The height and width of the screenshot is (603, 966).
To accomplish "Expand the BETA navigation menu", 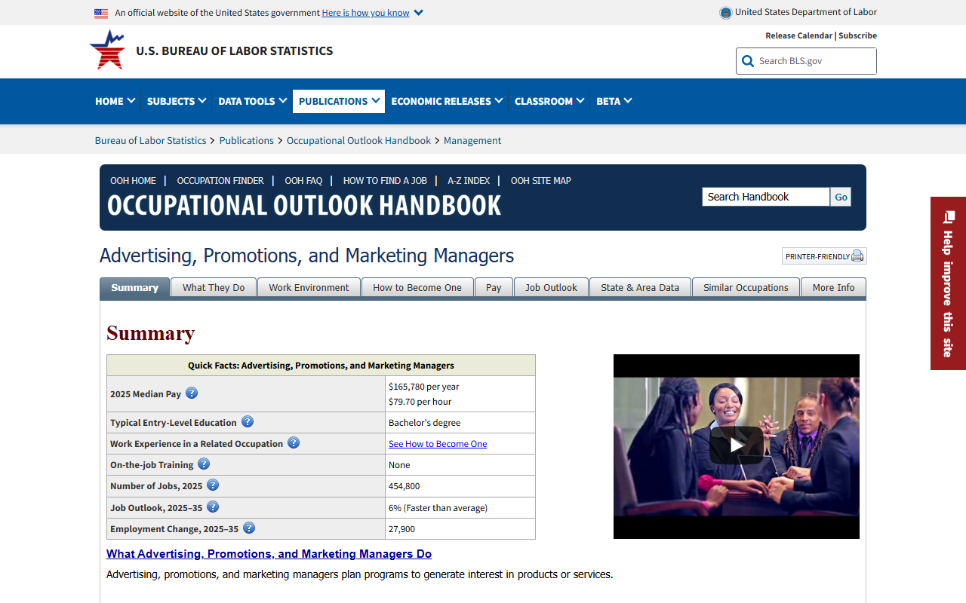I will click(x=614, y=101).
